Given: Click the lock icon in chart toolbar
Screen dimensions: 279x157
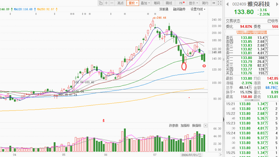Looking at the screenshot, I should tap(101, 3).
